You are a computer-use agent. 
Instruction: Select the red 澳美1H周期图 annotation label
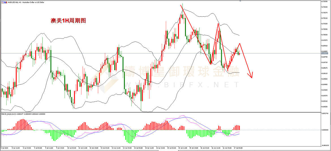pyautogui.click(x=66, y=21)
